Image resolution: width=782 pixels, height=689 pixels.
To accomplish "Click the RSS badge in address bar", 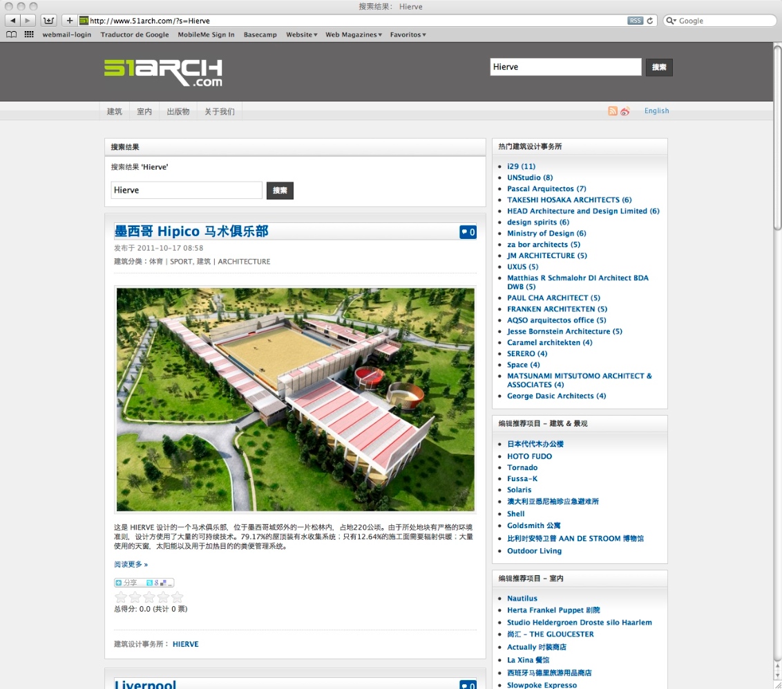I will click(x=635, y=21).
